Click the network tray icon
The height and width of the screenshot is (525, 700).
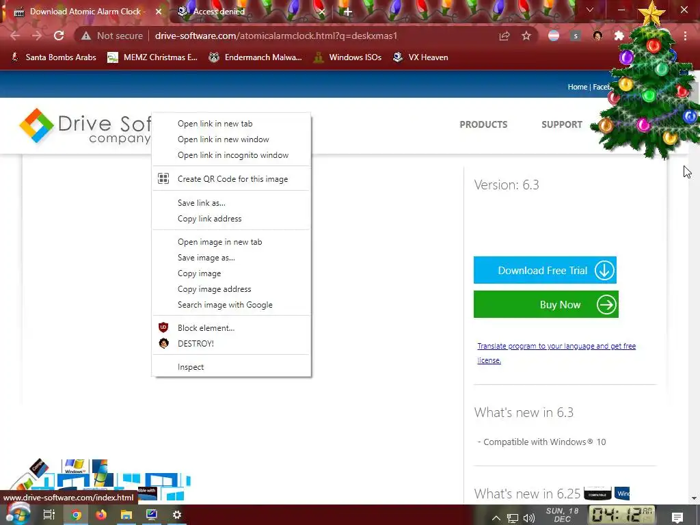pyautogui.click(x=513, y=518)
